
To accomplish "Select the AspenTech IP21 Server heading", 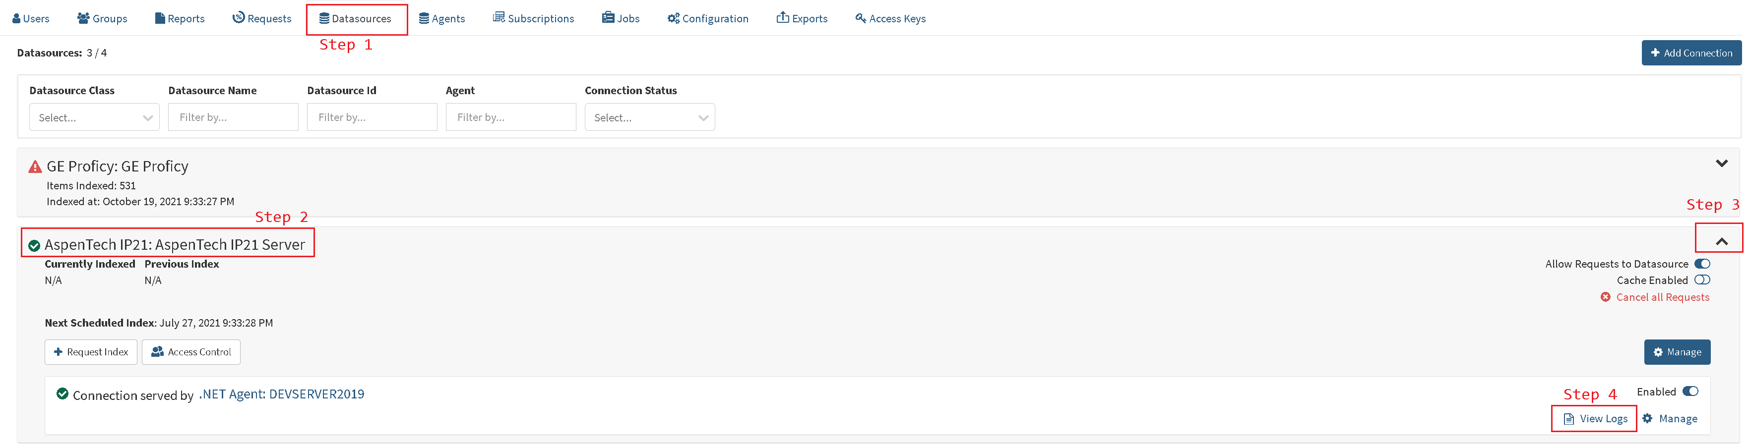I will coord(175,244).
